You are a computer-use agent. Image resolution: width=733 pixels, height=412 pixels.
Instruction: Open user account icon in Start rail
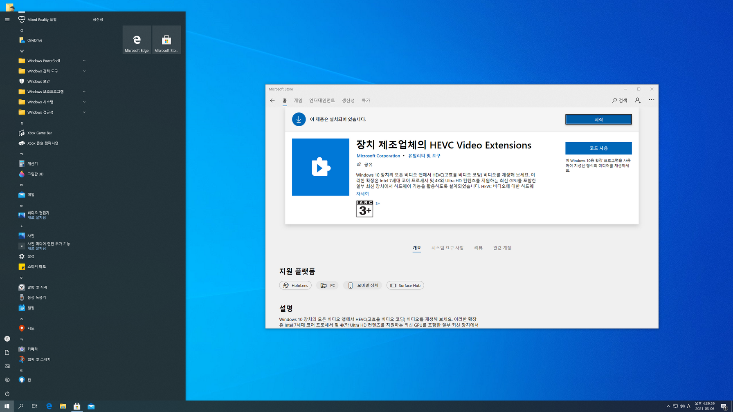7,339
